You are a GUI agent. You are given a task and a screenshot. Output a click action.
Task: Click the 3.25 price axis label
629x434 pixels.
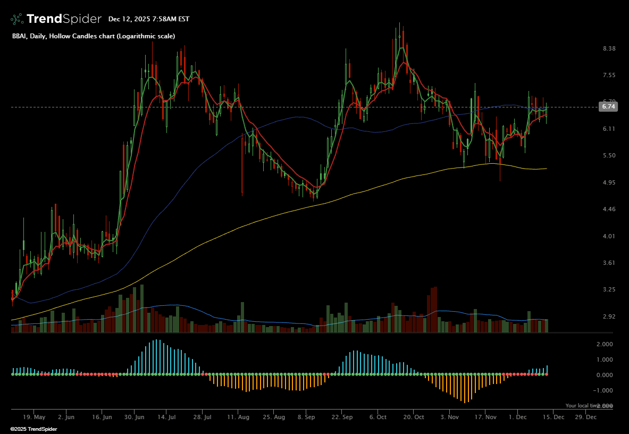(x=608, y=289)
